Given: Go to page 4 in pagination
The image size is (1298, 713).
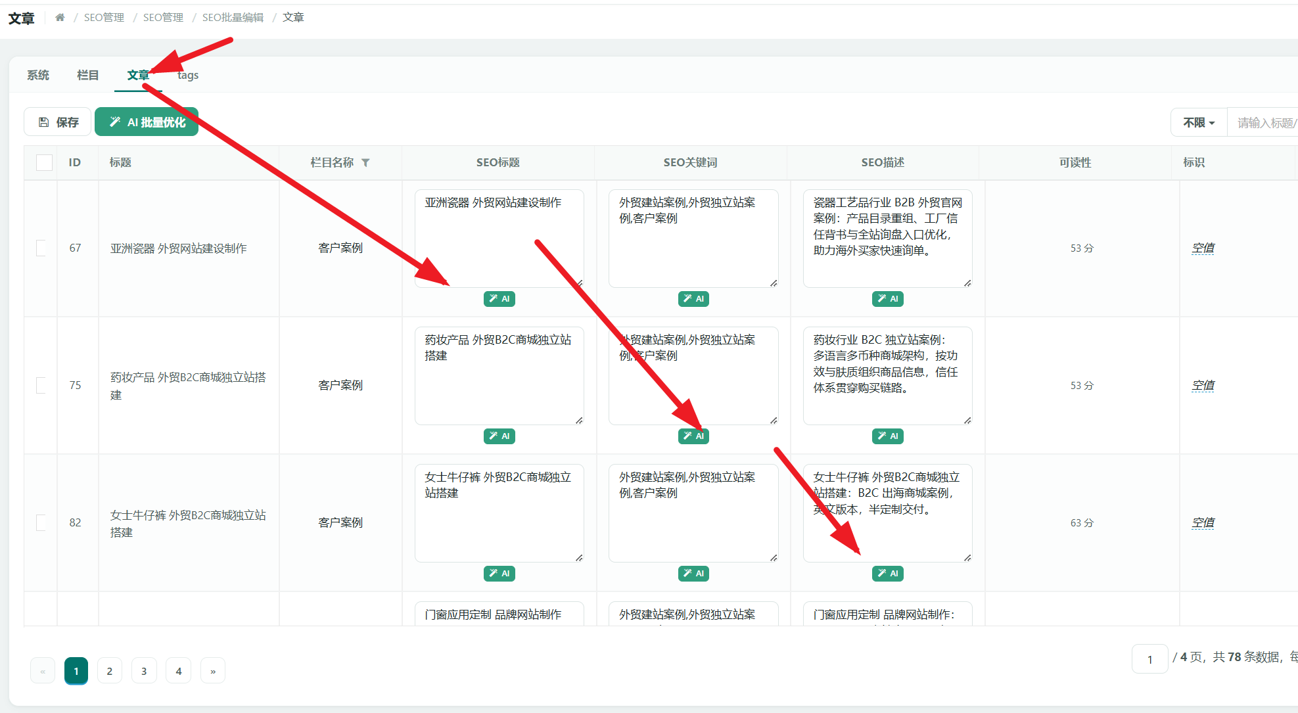Looking at the screenshot, I should pyautogui.click(x=179, y=671).
